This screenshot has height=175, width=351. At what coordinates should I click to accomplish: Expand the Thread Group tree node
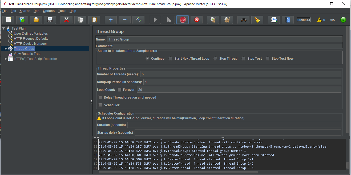(6, 49)
